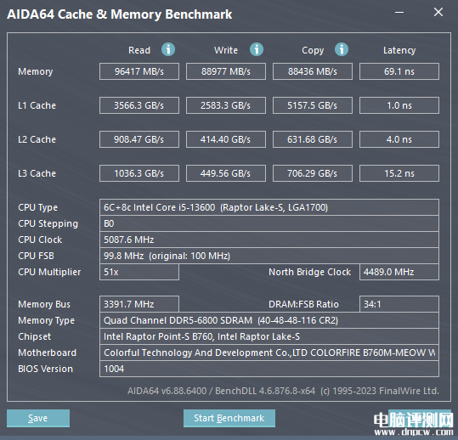The image size is (458, 440).
Task: Select L3 Cache copy value 706.29 GB/s
Action: 313,173
